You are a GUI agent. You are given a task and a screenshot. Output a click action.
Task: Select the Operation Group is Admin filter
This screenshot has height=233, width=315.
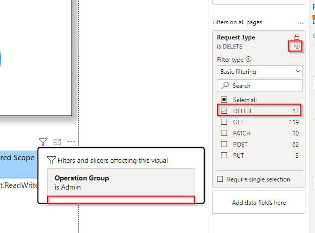pos(121,182)
